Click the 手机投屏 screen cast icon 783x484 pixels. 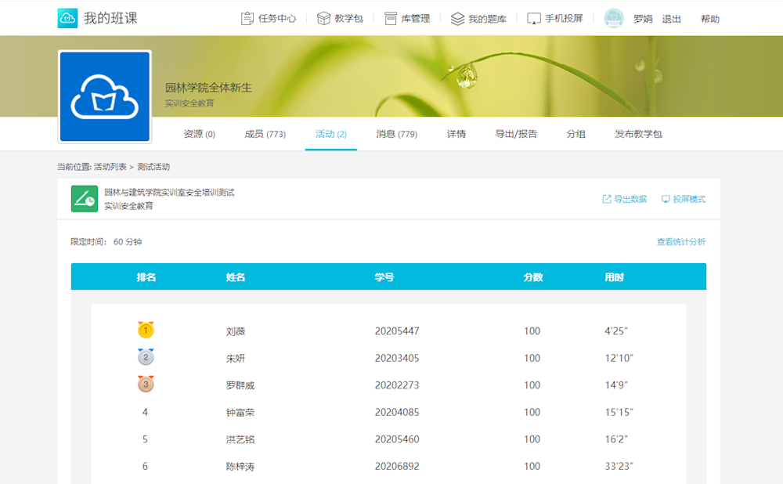[x=534, y=19]
